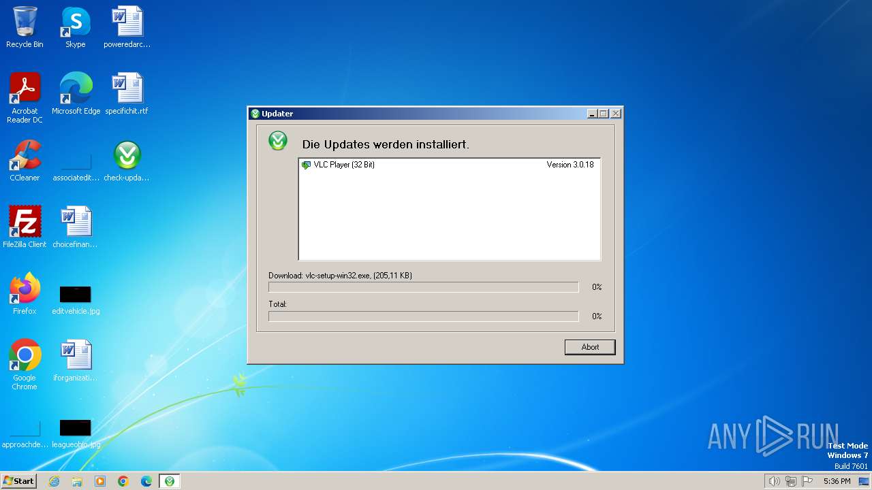Open the Recycle Bin desktop icon

point(25,27)
